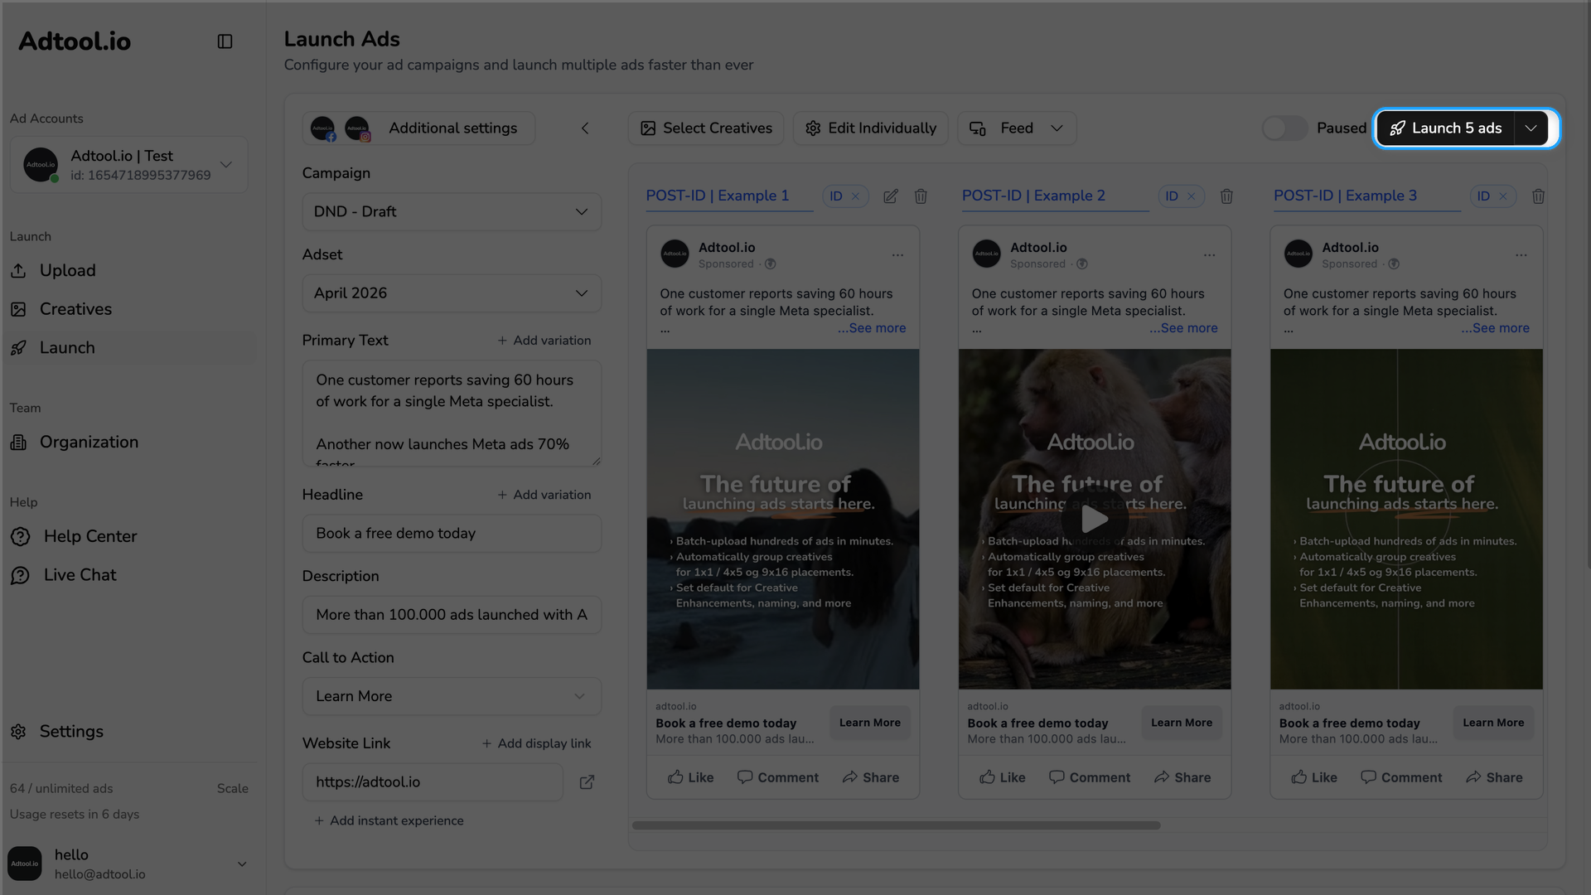The image size is (1591, 895).
Task: Collapse the sidebar with the panel icon
Action: [225, 41]
